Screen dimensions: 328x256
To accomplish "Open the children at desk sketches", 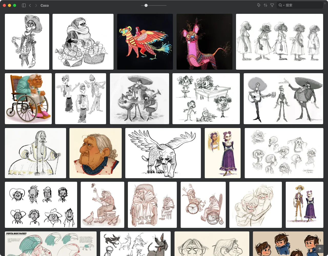I will click(206, 99).
